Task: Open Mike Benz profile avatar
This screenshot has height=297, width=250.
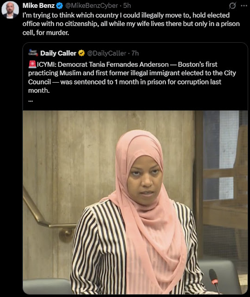Action: point(10,10)
